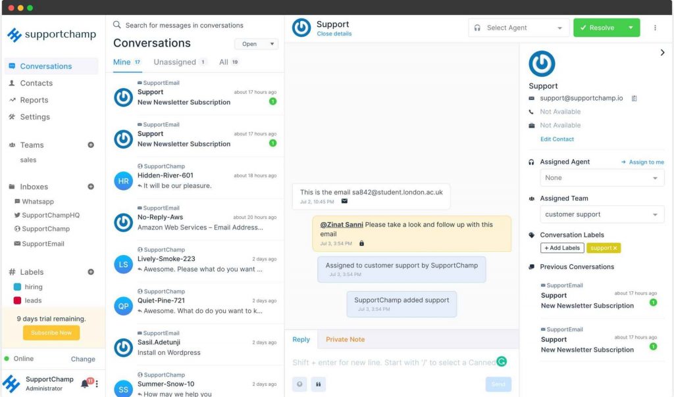Screen dimensions: 674x397
Task: Copy the support@supportchamp.io email address
Action: click(634, 99)
